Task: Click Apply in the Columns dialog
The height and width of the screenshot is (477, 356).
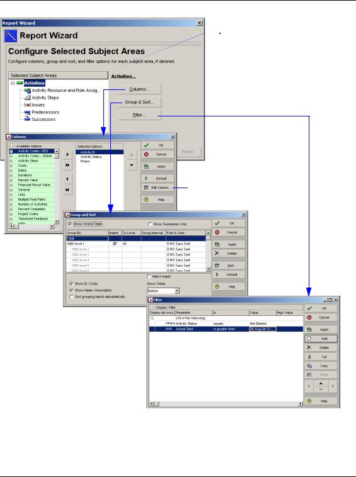Action: coord(158,166)
